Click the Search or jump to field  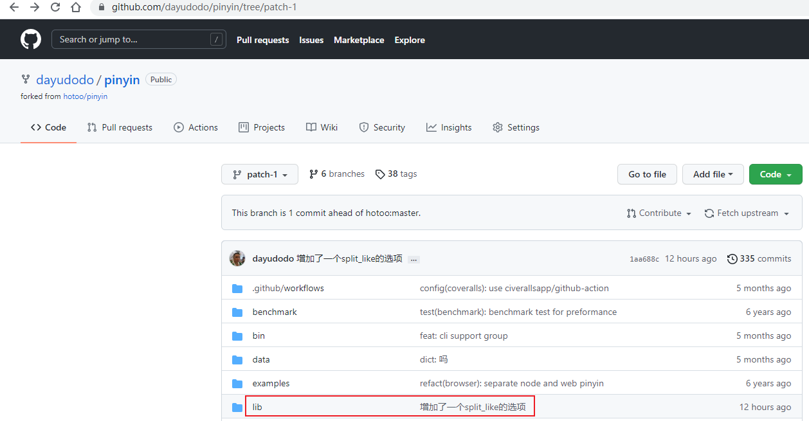tap(138, 39)
